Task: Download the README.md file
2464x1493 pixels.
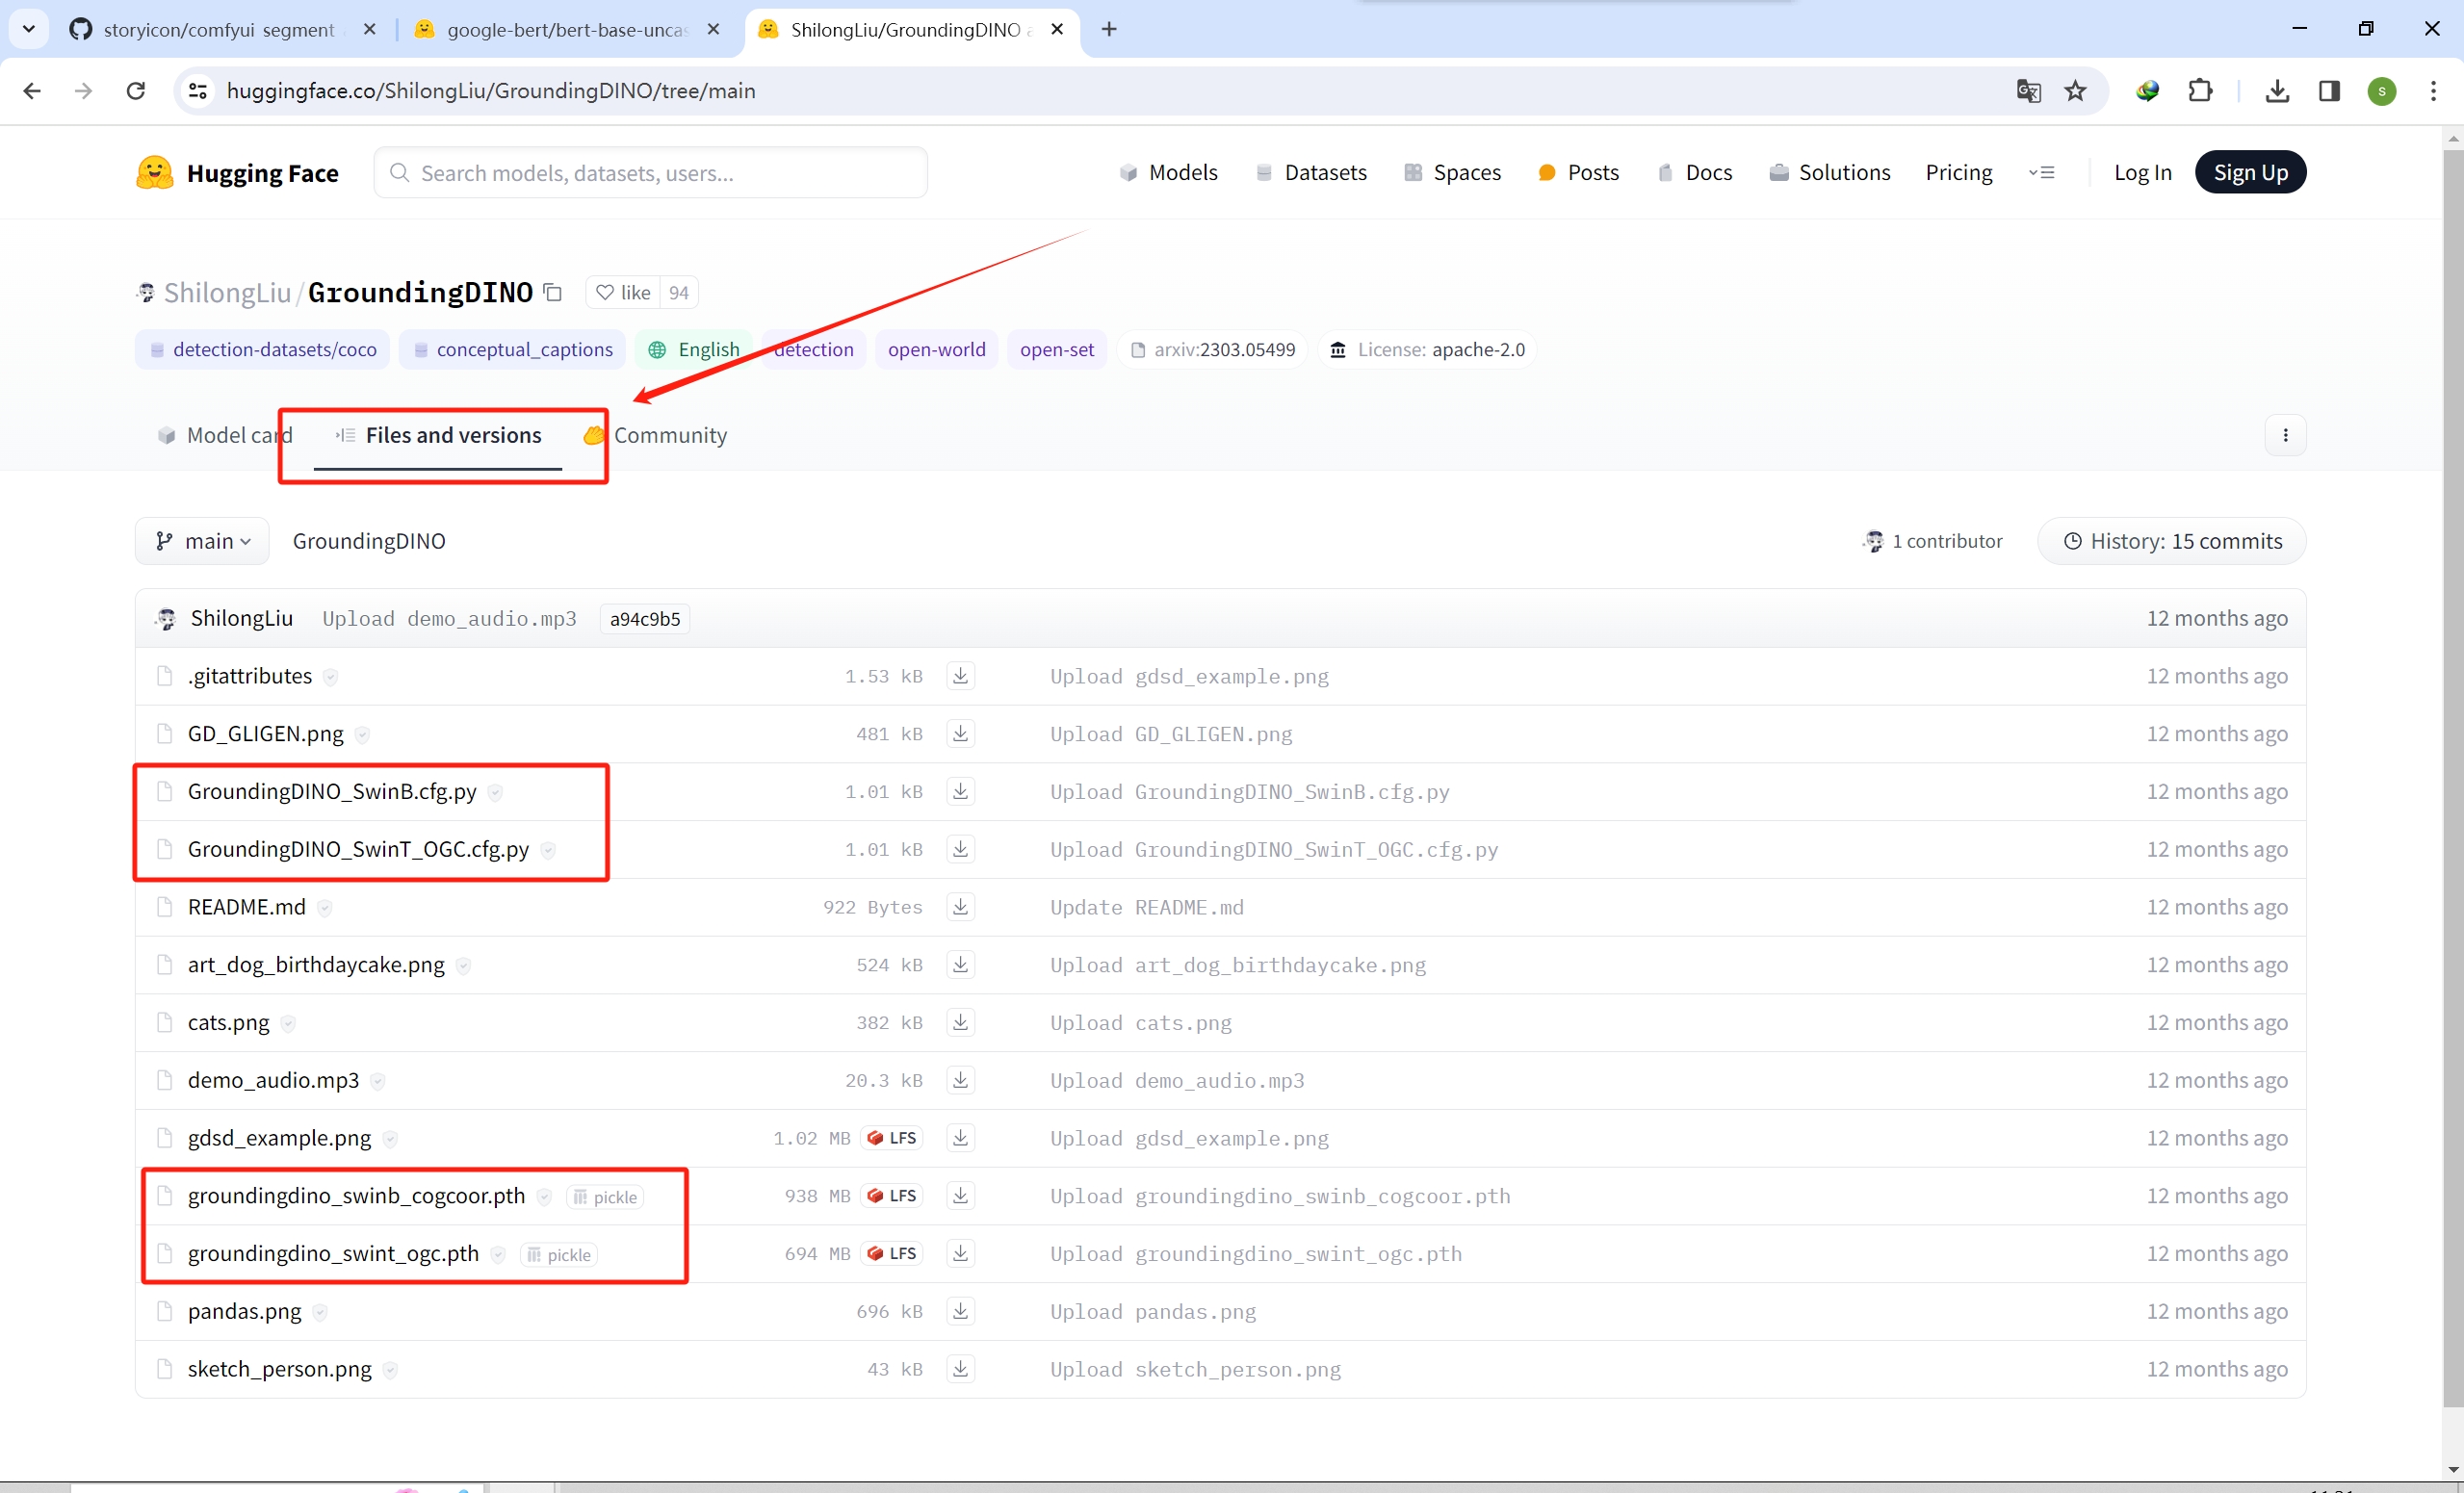Action: pos(960,907)
